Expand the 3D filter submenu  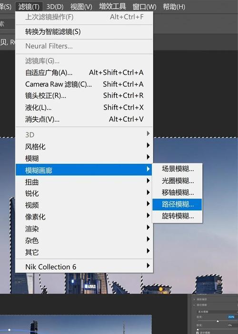[84, 135]
